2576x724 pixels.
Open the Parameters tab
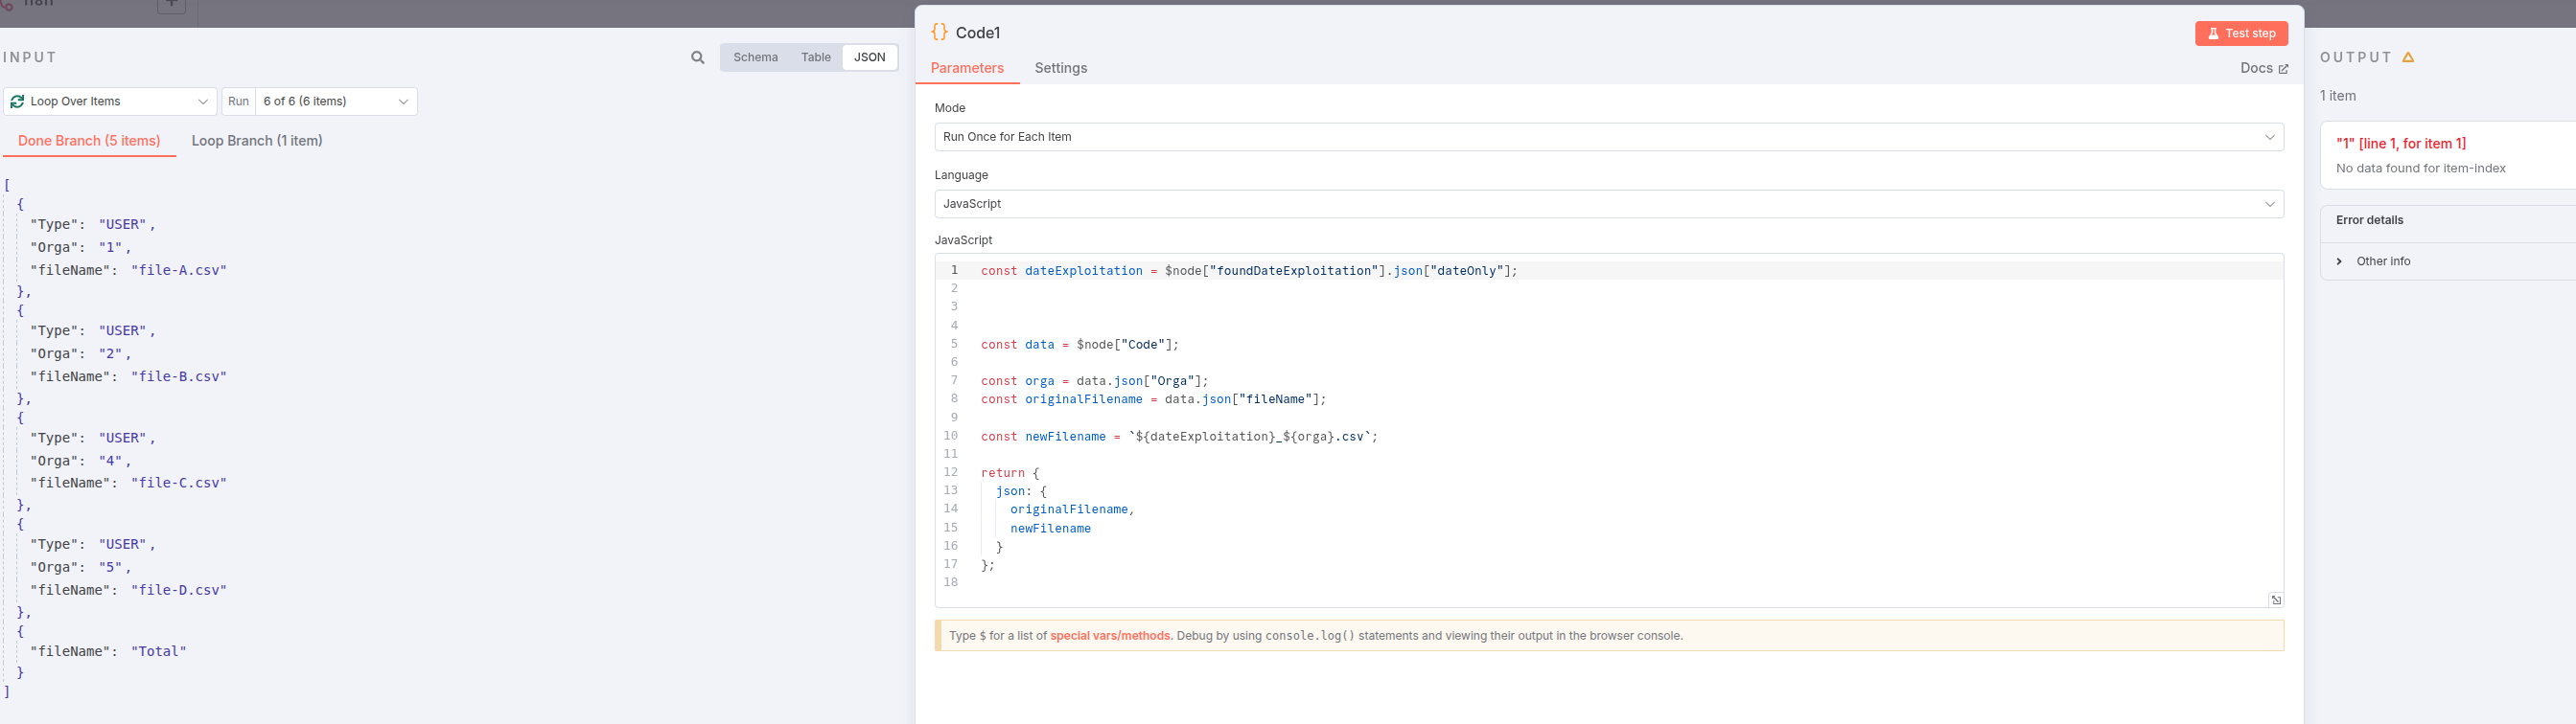click(x=967, y=68)
